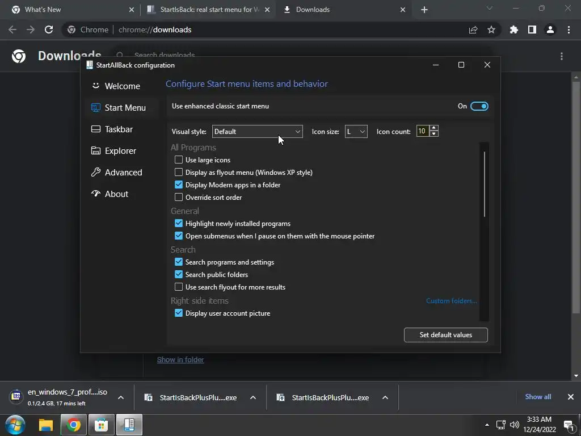Open the volume tray icon
Image resolution: width=581 pixels, height=436 pixels.
[x=515, y=425]
